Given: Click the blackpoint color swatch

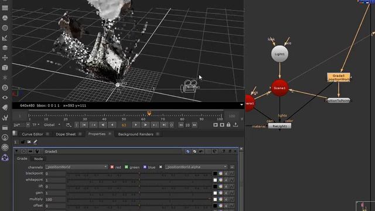Looking at the screenshot, I should pyautogui.click(x=215, y=173).
